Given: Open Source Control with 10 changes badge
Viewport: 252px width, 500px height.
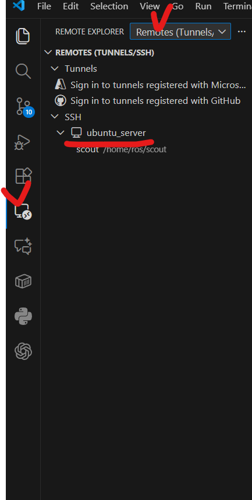Looking at the screenshot, I should click(24, 107).
